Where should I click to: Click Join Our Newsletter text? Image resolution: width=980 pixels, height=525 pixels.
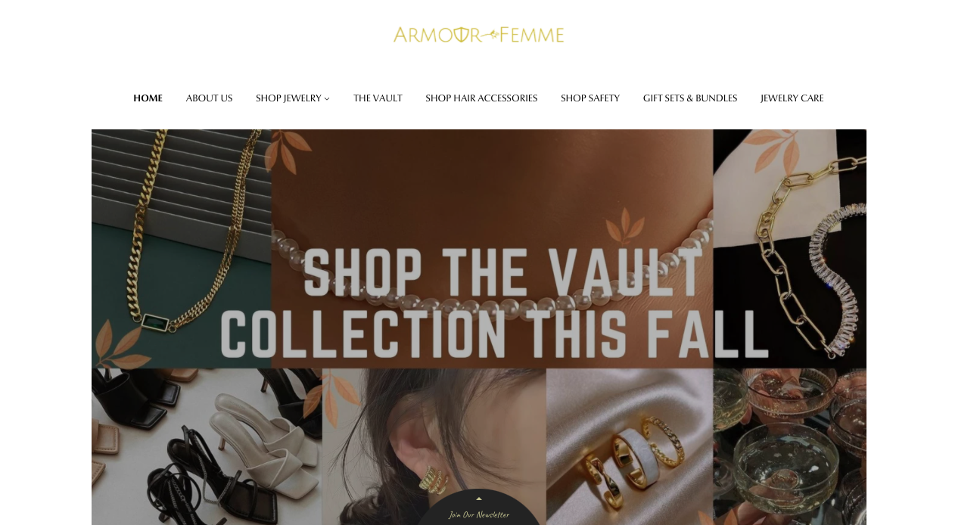tap(479, 515)
